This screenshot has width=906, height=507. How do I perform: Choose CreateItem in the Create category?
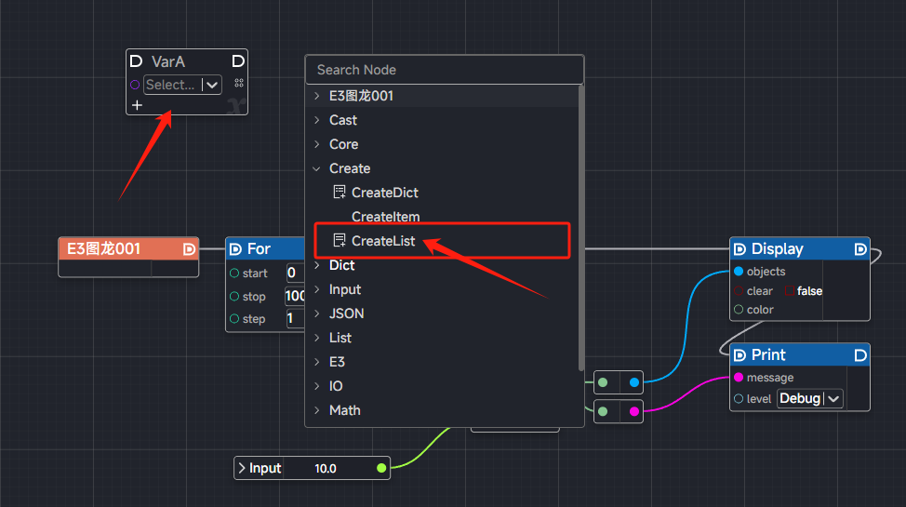[x=385, y=217]
